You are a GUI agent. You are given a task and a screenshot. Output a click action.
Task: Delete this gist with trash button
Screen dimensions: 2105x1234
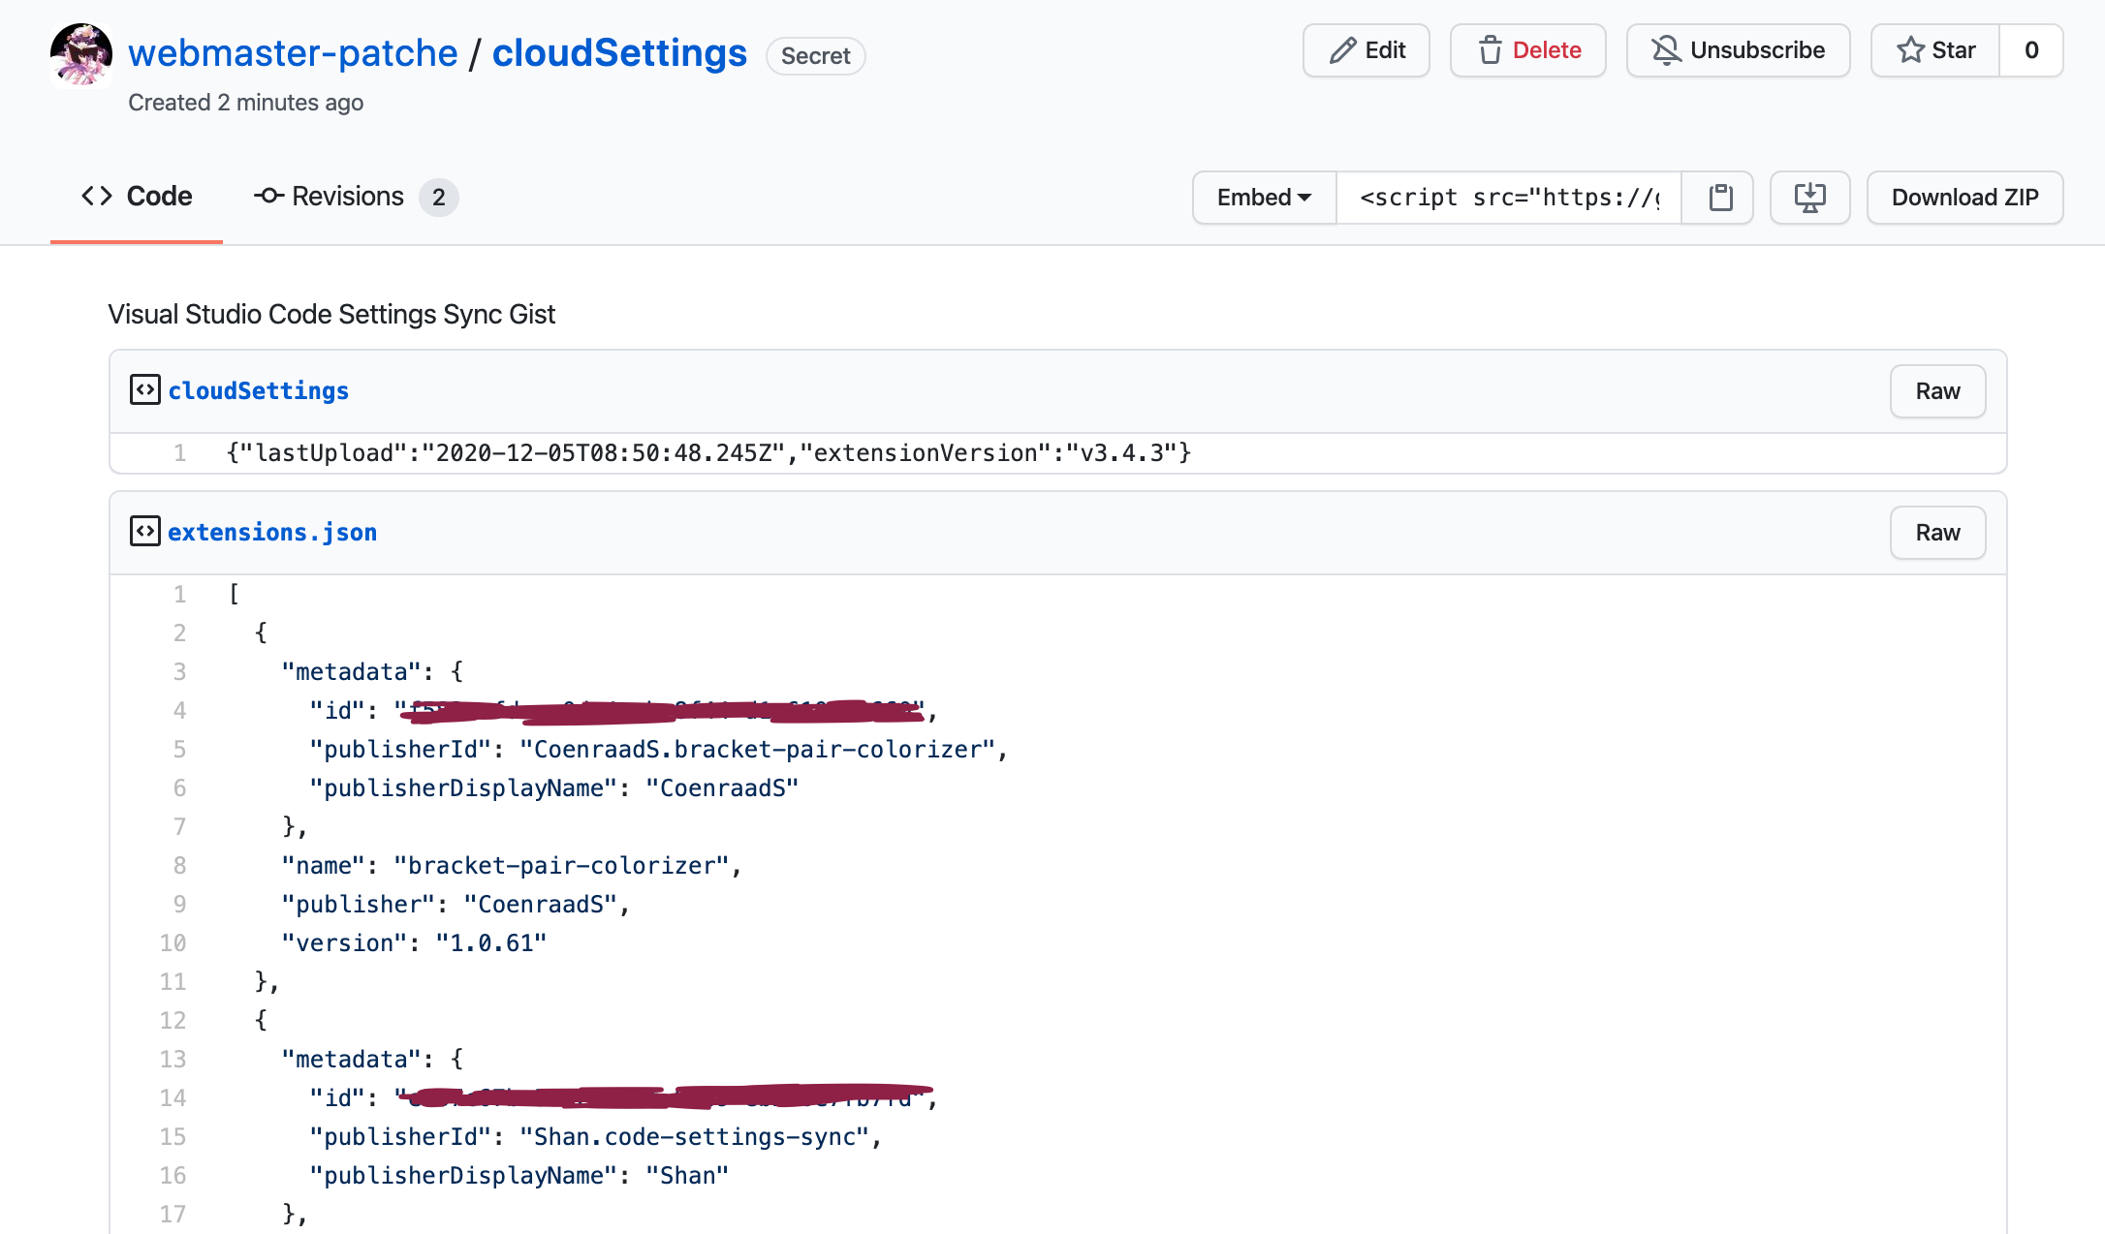pyautogui.click(x=1527, y=50)
